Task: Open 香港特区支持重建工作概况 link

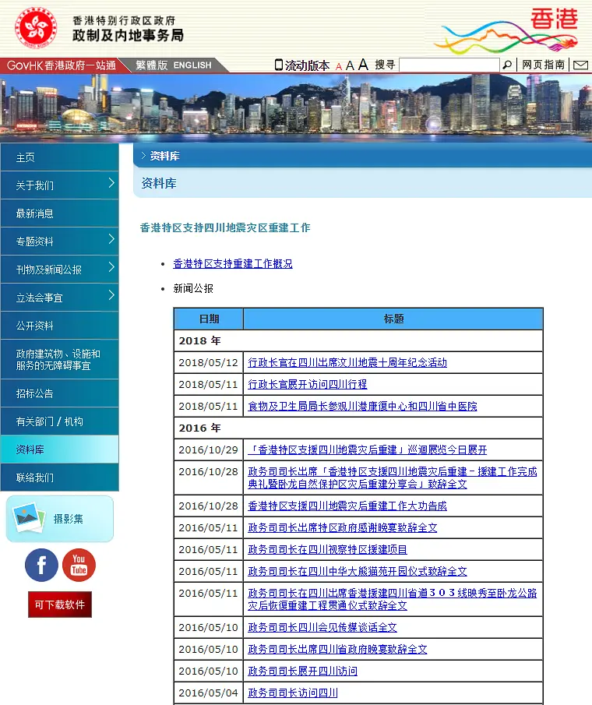Action: (233, 264)
